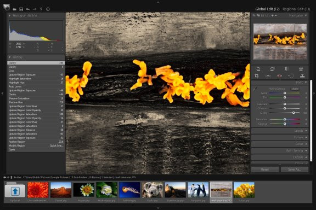Click the Navigator preview image
The width and height of the screenshot is (316, 210).
[x=280, y=42]
